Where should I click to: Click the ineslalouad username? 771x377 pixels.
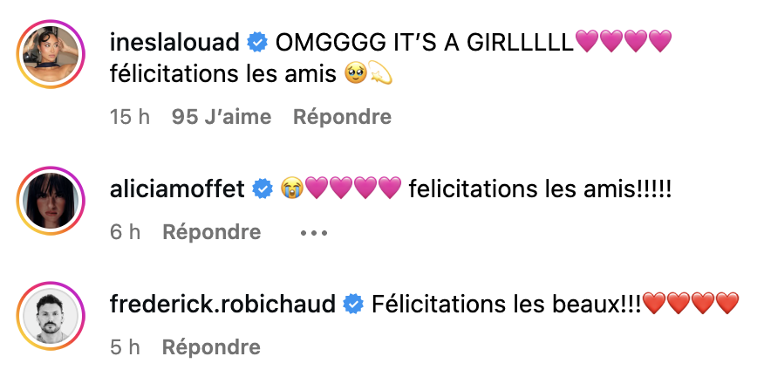tap(174, 41)
